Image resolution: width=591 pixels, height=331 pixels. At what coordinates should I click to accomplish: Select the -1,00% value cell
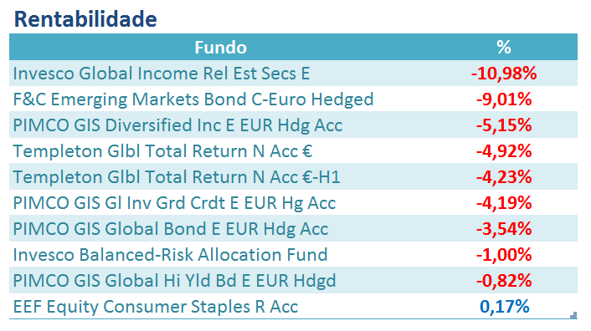(x=504, y=255)
